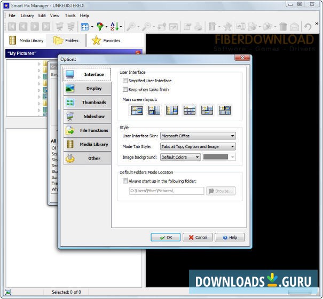Click Cancel in the Options dialog
The image size is (323, 299).
coord(198,238)
